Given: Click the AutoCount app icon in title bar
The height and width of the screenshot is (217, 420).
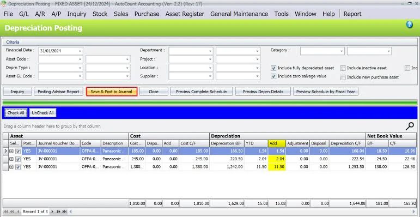Looking at the screenshot, I should 4,4.
